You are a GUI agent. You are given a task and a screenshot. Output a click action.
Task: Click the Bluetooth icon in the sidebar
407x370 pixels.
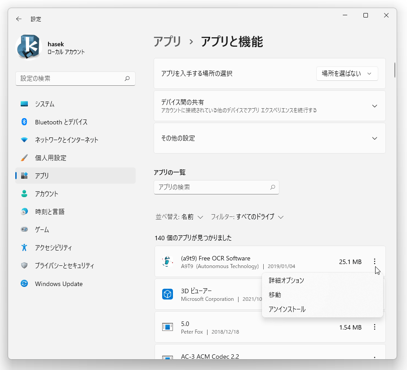click(x=24, y=122)
